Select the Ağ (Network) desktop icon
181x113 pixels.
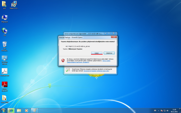5,31
